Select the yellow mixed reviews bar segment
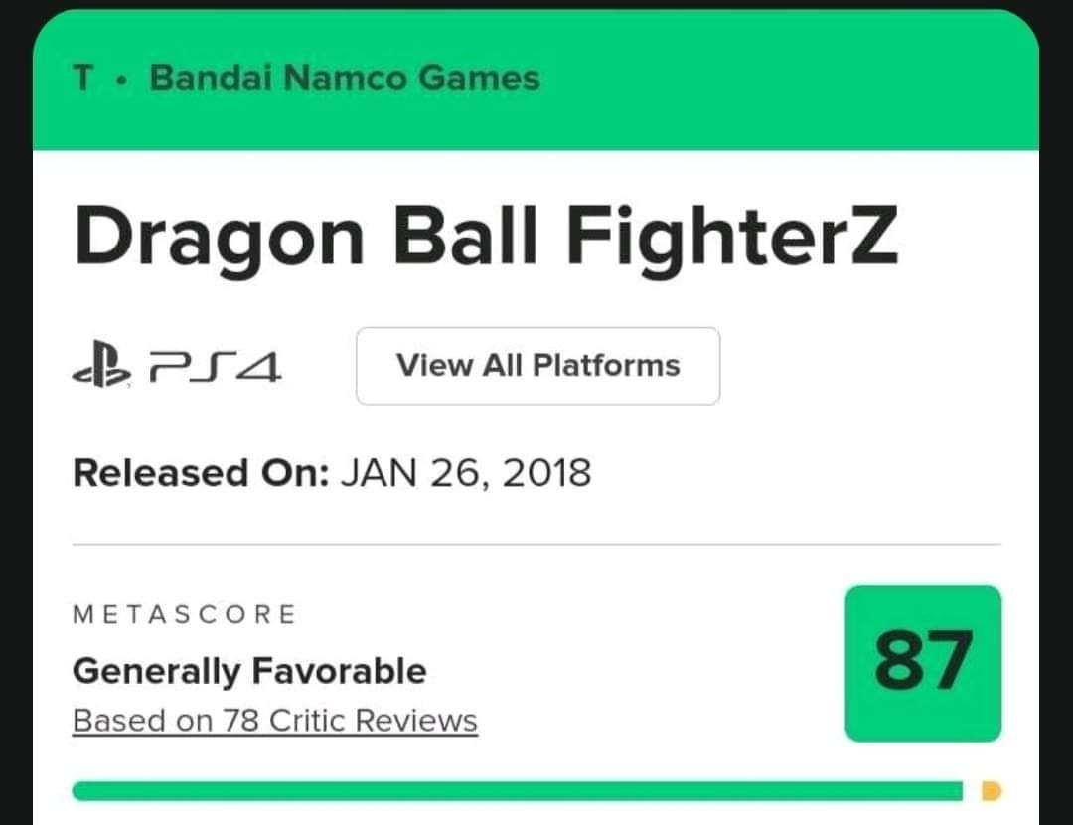 tap(992, 791)
